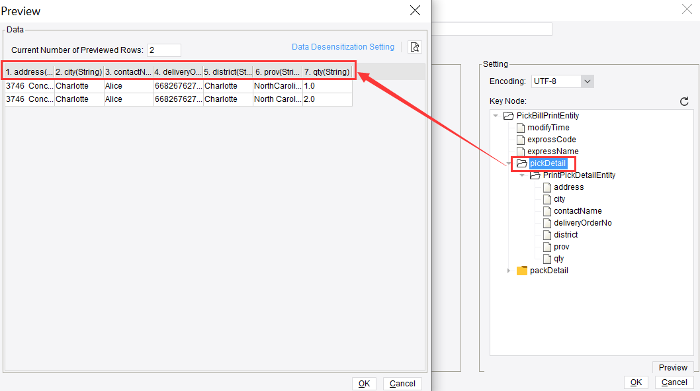Viewport: 700px width, 391px height.
Task: Expand the packDetail node arrow
Action: (508, 270)
